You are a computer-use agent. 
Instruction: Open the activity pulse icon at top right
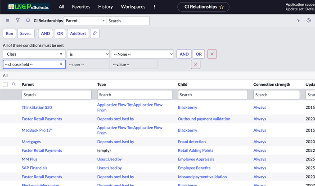pyautogui.click(x=298, y=20)
